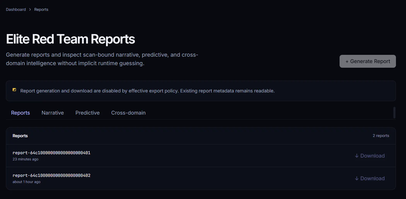Viewport: 406px width, 199px height.
Task: Click the plus icon on the Generate Report button
Action: [x=347, y=62]
